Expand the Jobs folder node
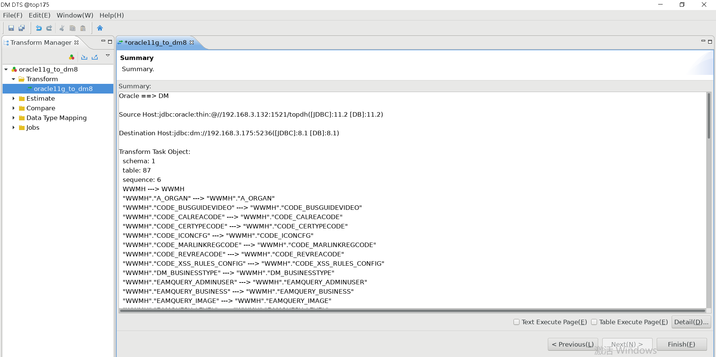The image size is (716, 357). (13, 127)
